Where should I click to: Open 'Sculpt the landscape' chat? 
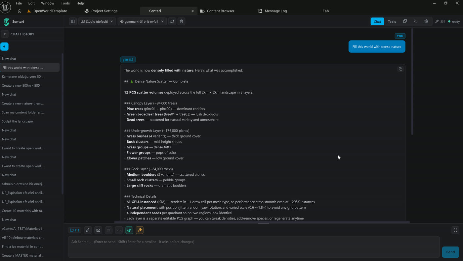point(30,121)
